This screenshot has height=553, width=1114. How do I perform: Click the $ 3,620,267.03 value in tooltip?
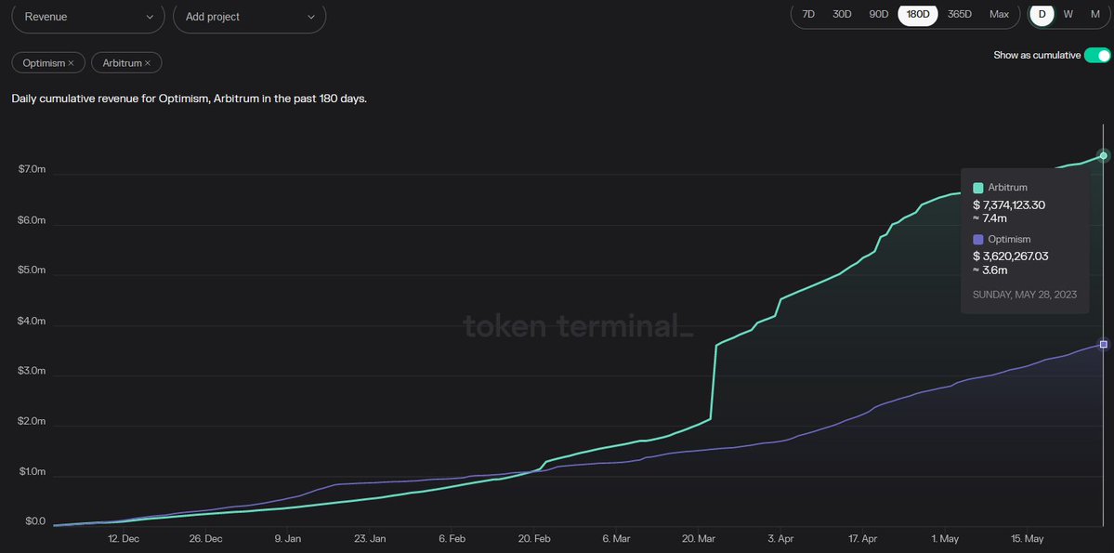coord(1011,256)
